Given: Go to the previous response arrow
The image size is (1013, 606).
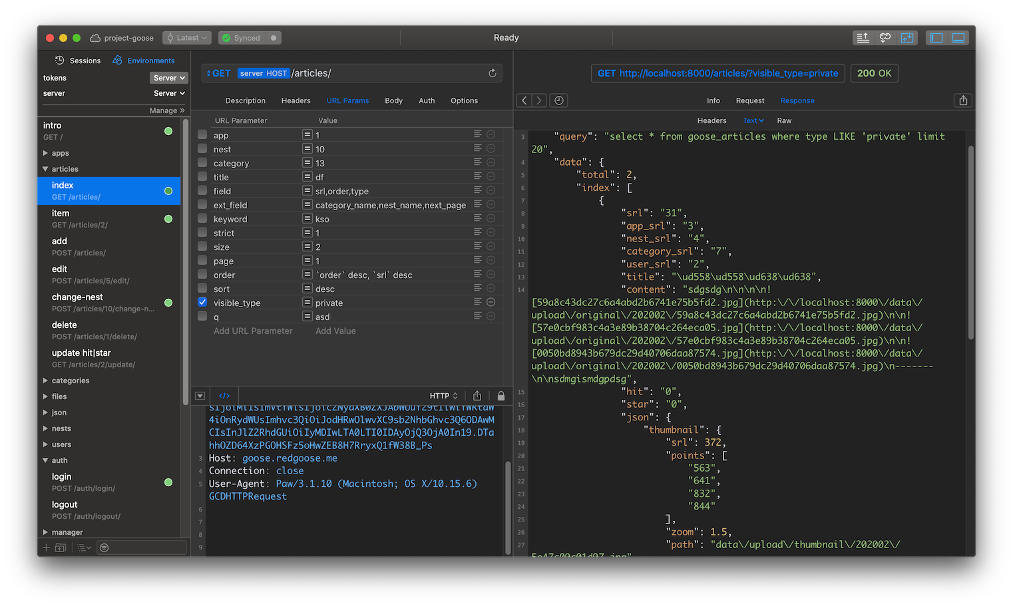Looking at the screenshot, I should [524, 100].
